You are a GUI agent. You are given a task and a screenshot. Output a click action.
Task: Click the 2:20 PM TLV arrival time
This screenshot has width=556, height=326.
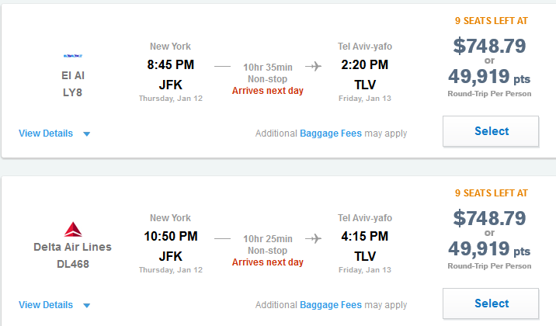tap(364, 65)
